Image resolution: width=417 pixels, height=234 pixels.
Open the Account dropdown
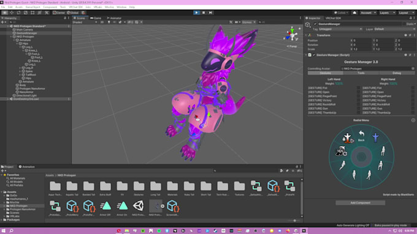pos(368,13)
